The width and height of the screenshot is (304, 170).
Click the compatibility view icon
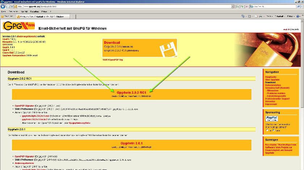tap(237, 7)
